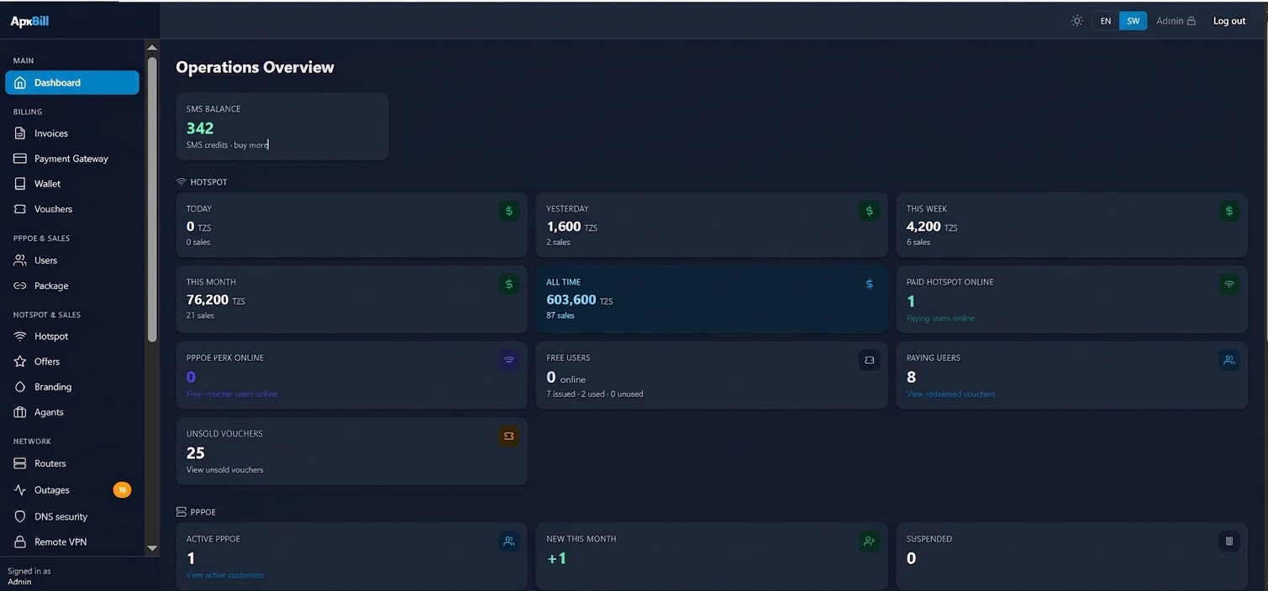
Task: Click the Free Users ticket icon
Action: pos(869,360)
